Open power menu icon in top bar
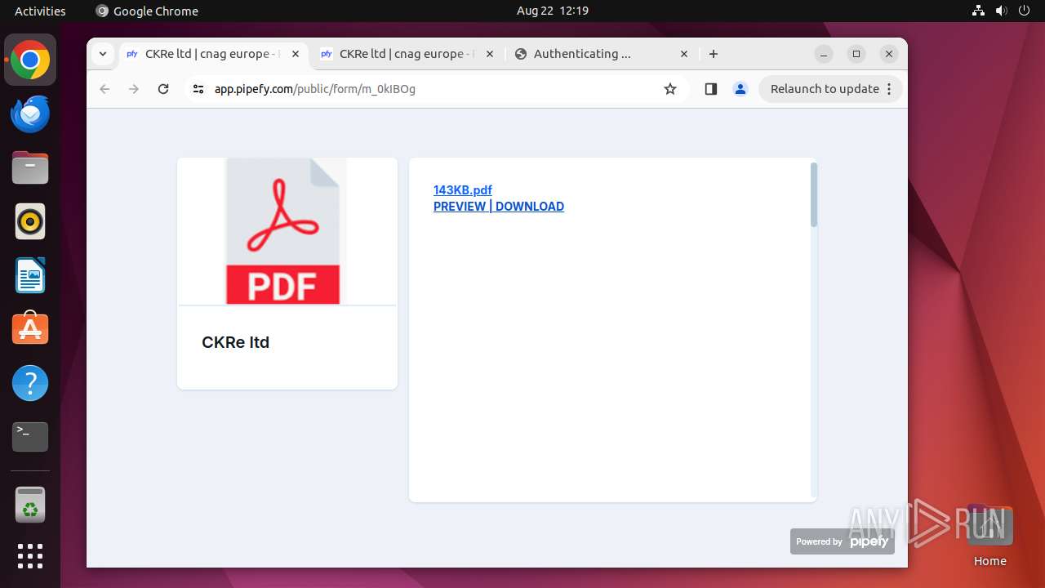Viewport: 1045px width, 588px height. pyautogui.click(x=1024, y=11)
